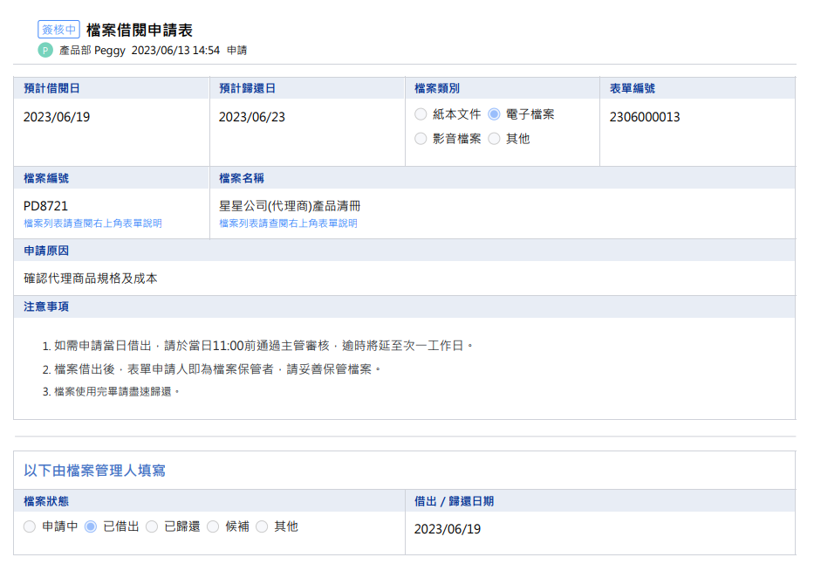Select the 電子檔案 radio button

coord(494,114)
